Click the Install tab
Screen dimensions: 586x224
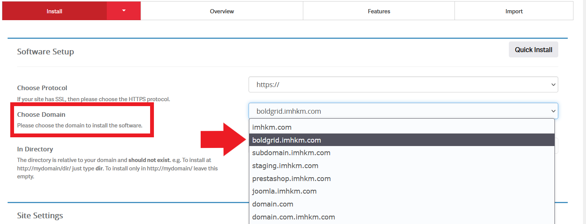[x=54, y=11]
